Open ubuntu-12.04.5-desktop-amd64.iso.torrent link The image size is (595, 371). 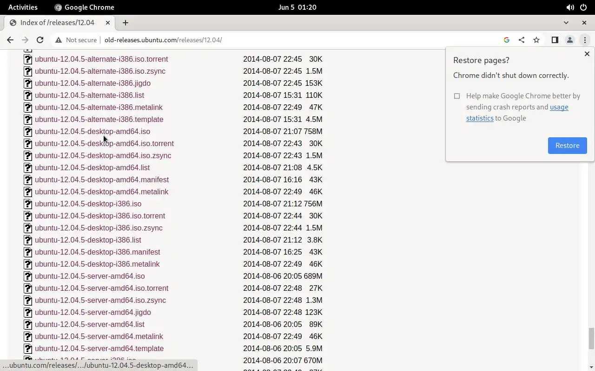pyautogui.click(x=104, y=143)
